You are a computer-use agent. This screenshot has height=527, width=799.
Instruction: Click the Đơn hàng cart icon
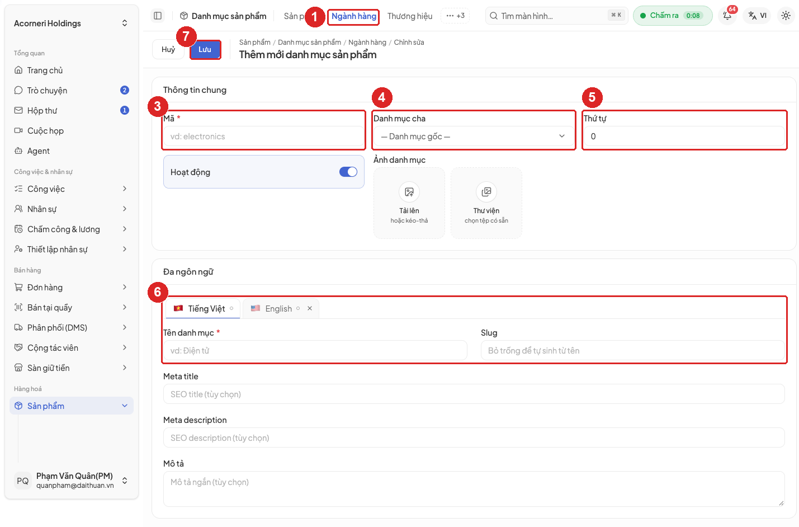[18, 288]
